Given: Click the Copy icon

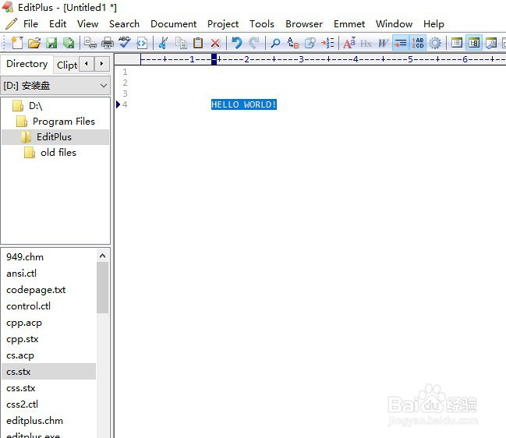Looking at the screenshot, I should coord(181,43).
